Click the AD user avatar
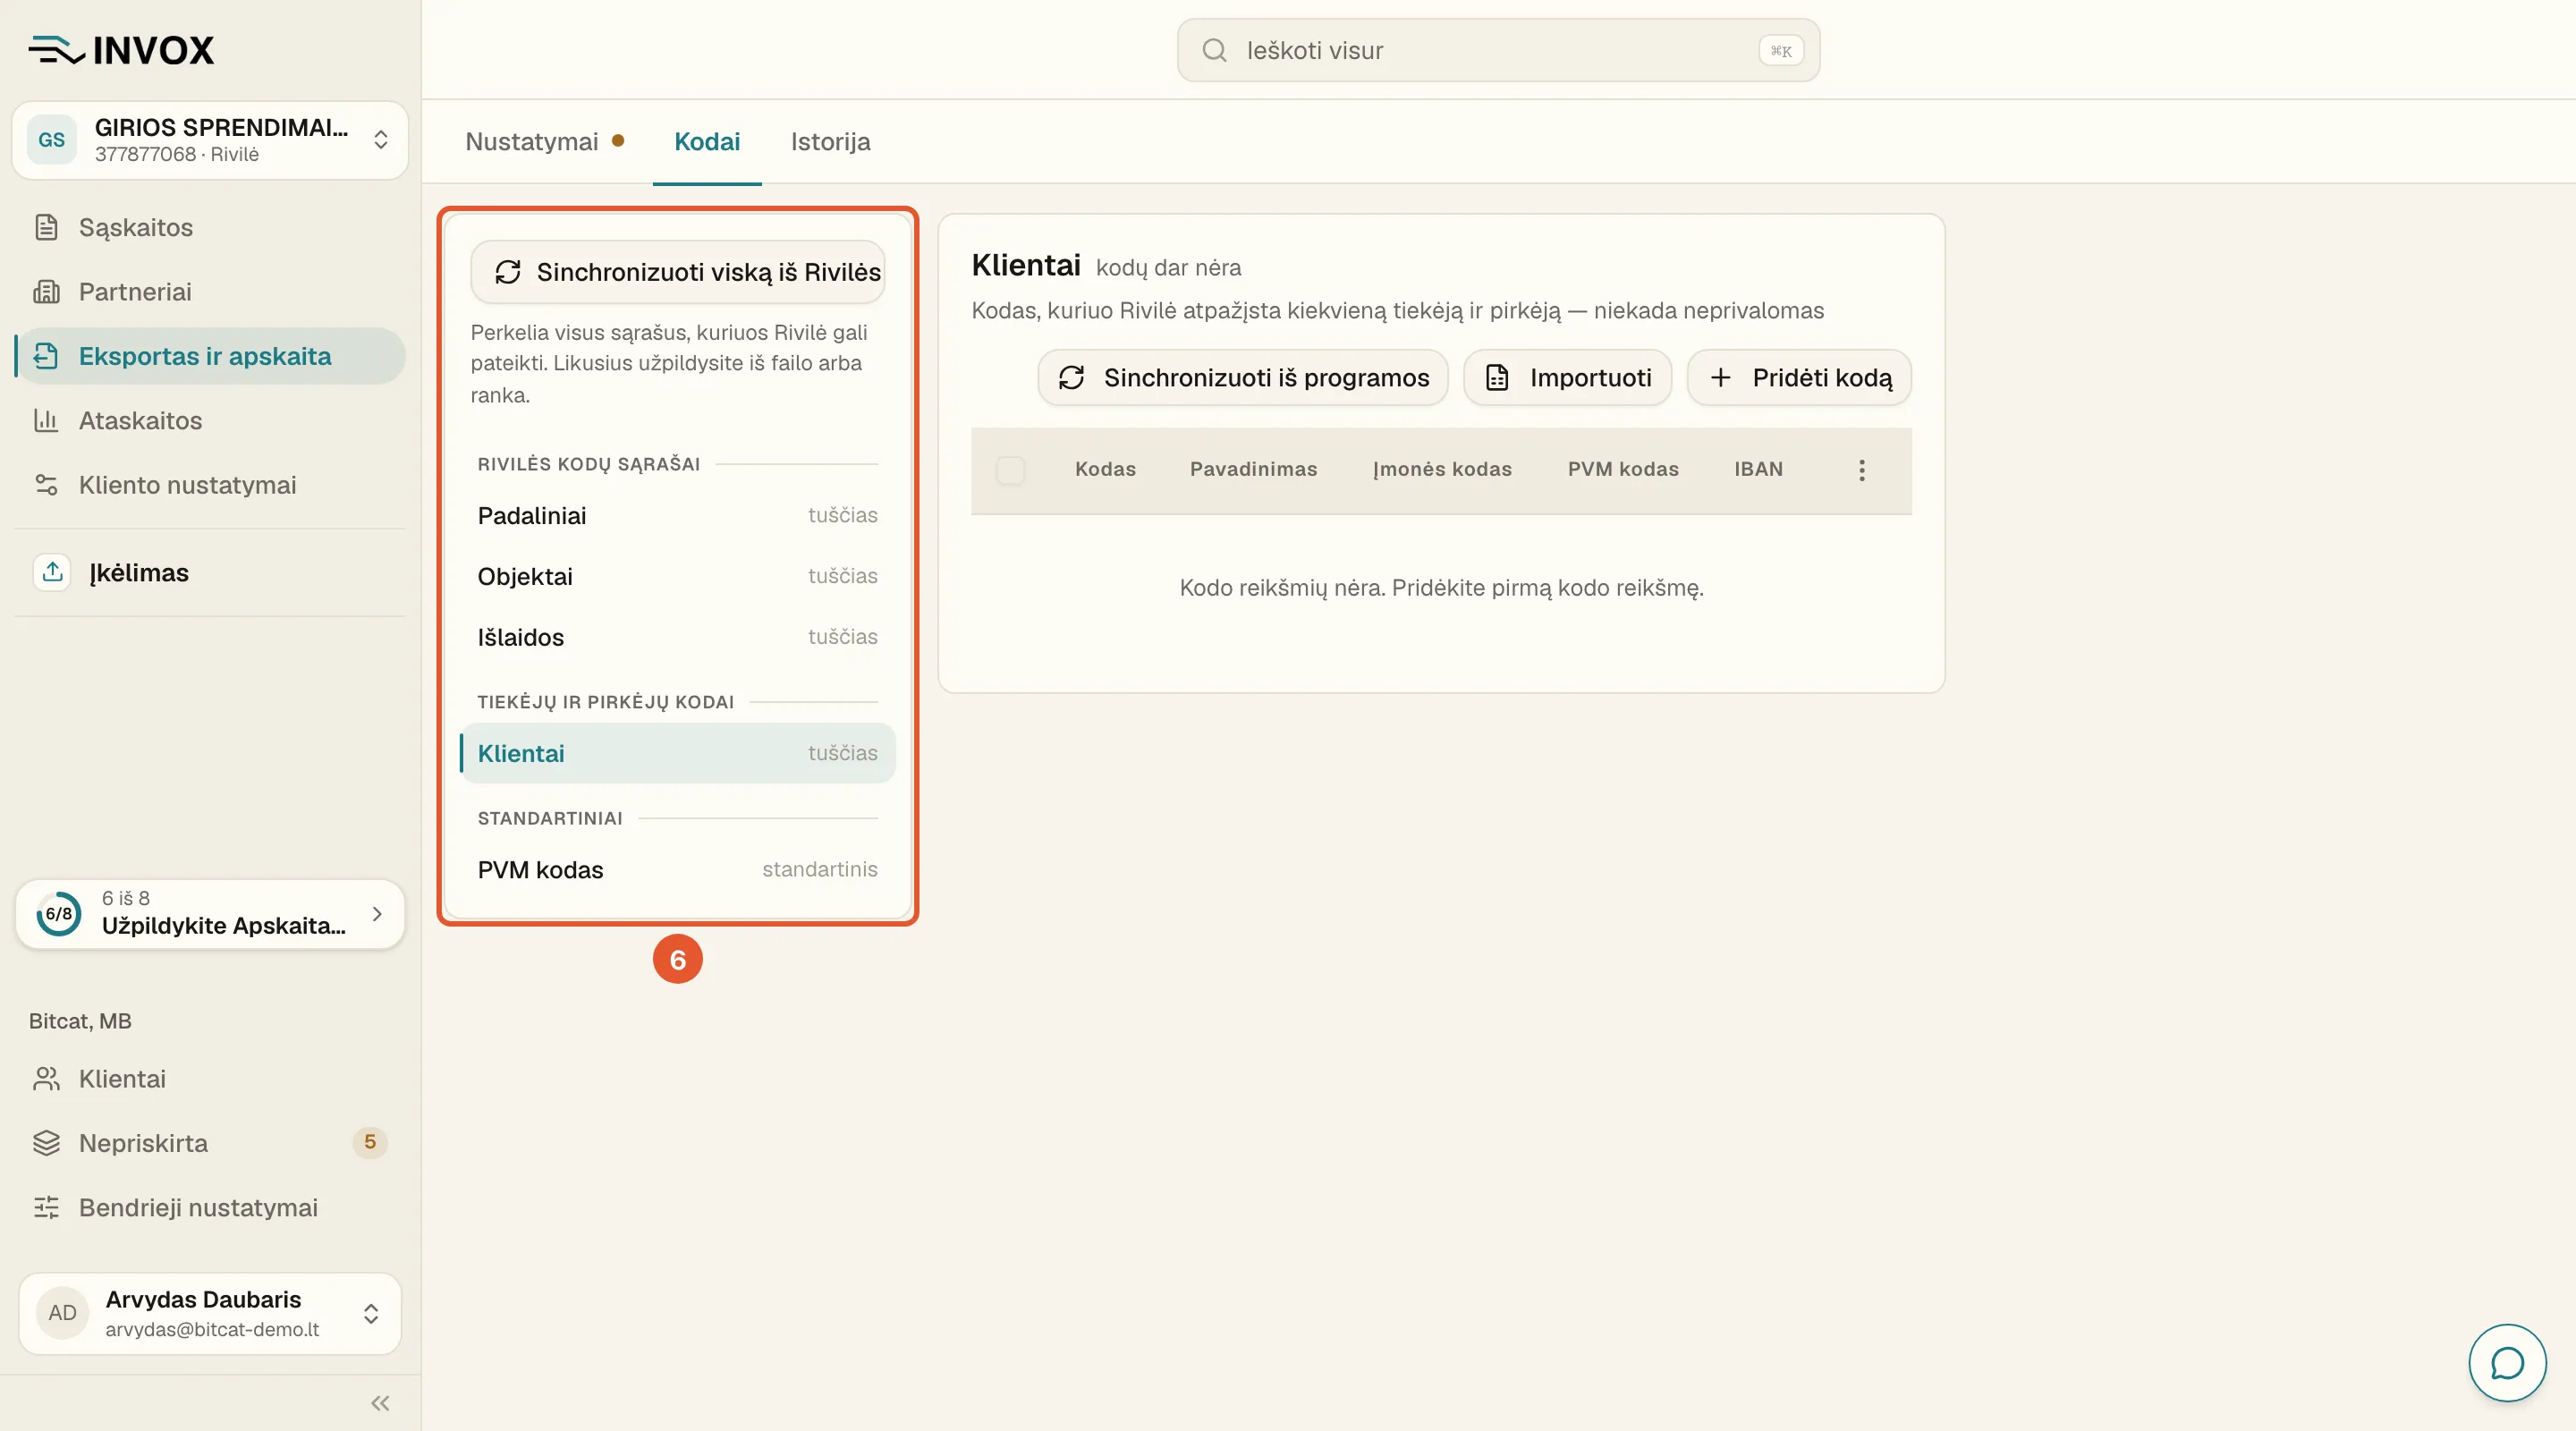The height and width of the screenshot is (1431, 2576). pos(62,1313)
